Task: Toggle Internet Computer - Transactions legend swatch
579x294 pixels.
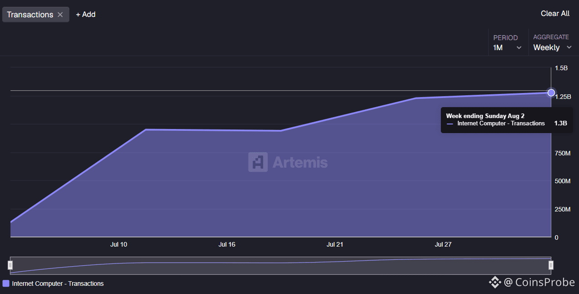Action: click(x=6, y=284)
